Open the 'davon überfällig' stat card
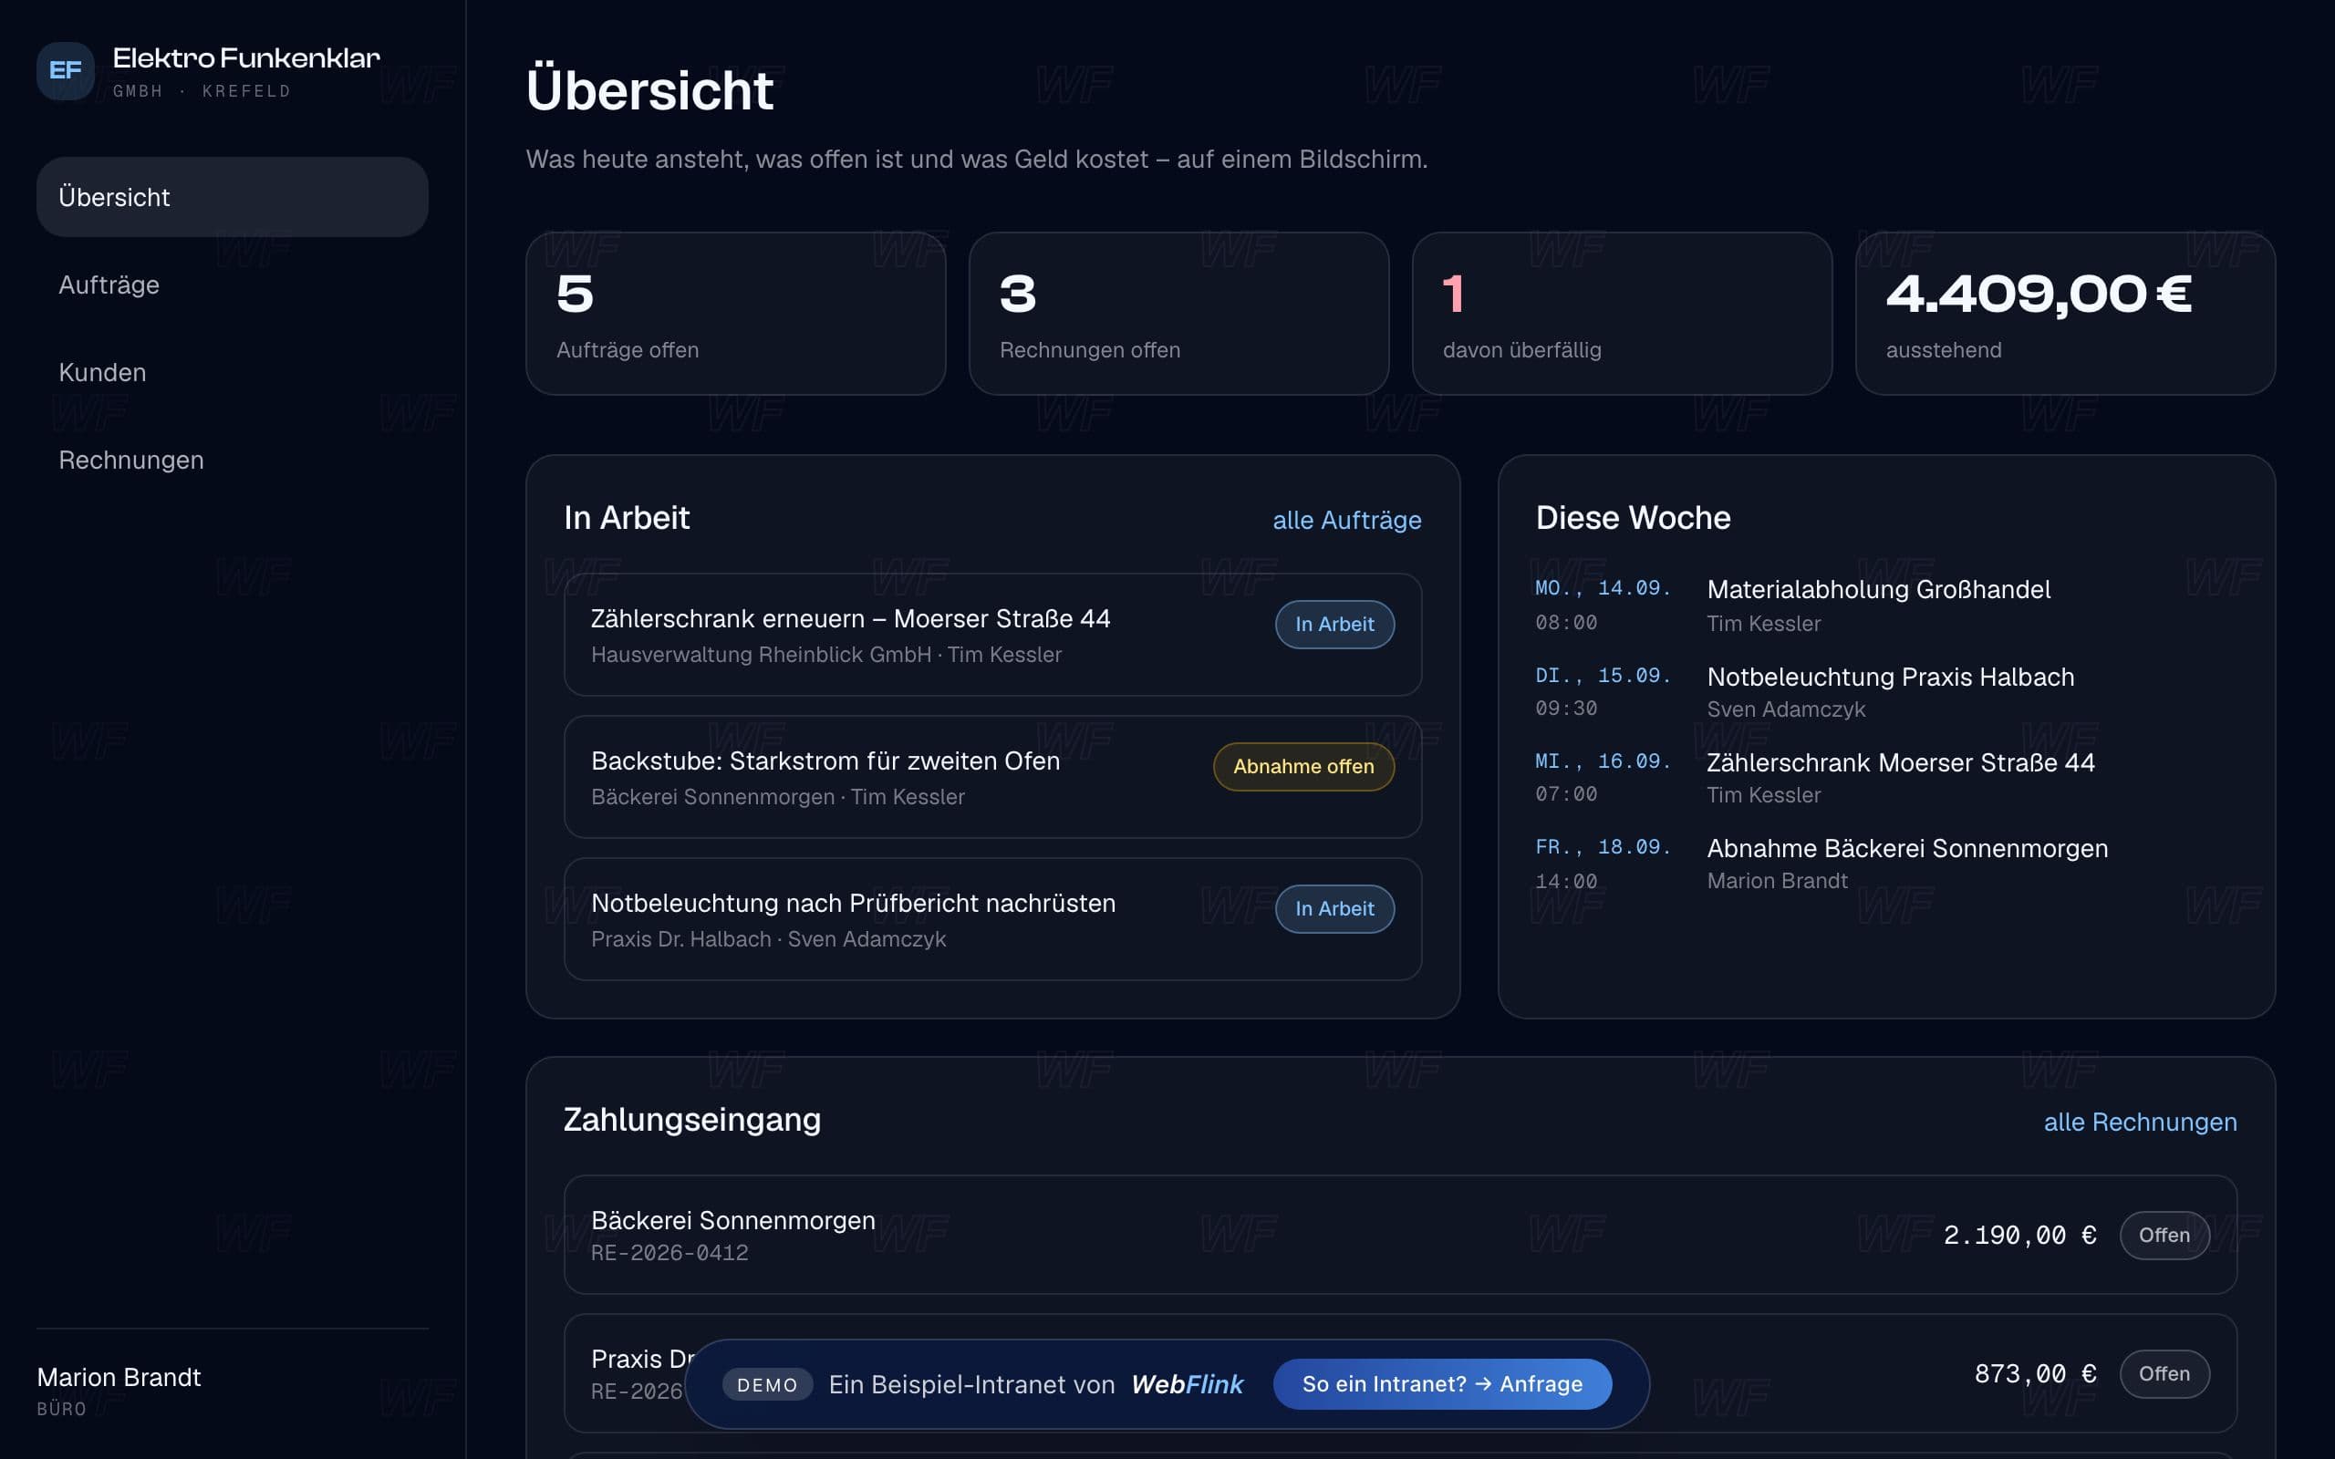Viewport: 2335px width, 1459px height. click(1622, 314)
